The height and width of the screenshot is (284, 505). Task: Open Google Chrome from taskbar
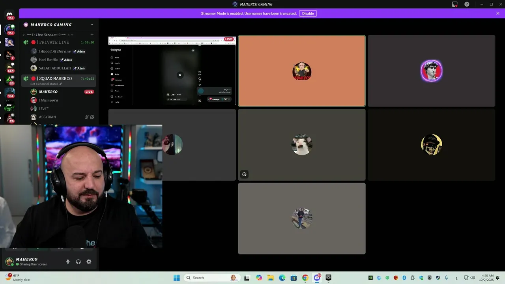(x=305, y=278)
